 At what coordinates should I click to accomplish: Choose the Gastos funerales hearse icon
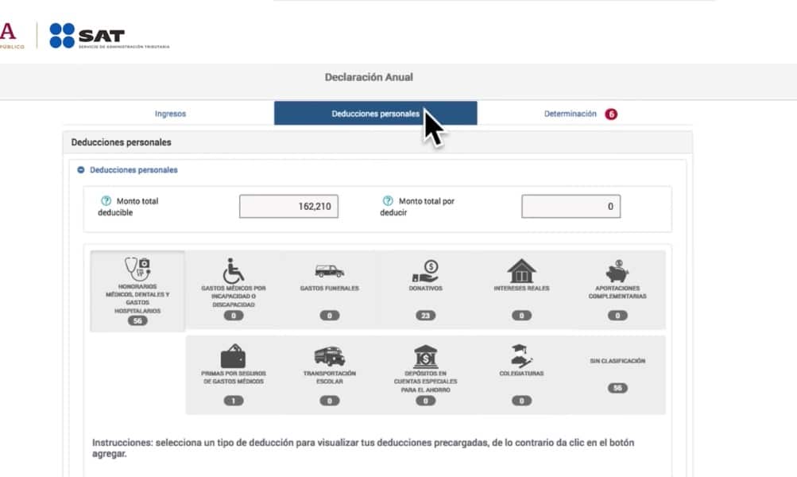329,272
